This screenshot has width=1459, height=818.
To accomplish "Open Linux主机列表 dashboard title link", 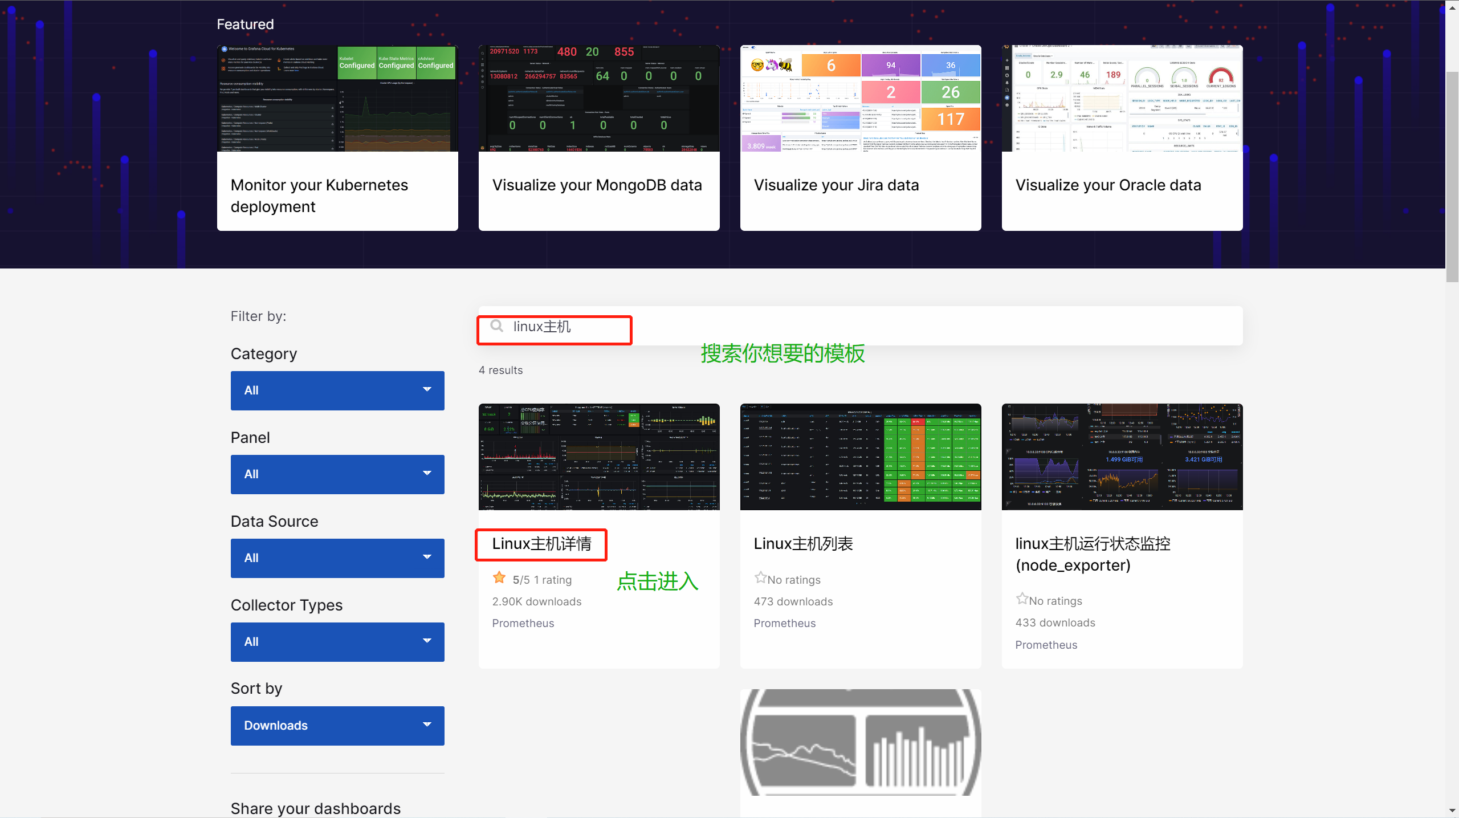I will tap(803, 544).
